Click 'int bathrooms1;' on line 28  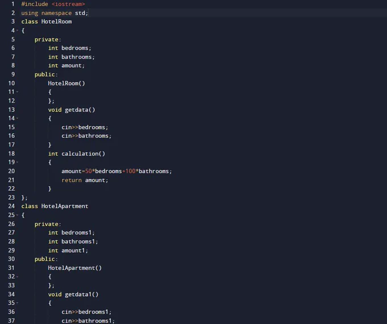point(73,242)
